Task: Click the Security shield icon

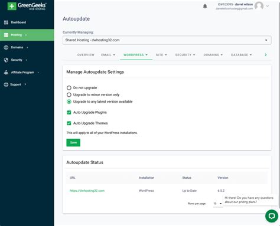Action: point(6,60)
